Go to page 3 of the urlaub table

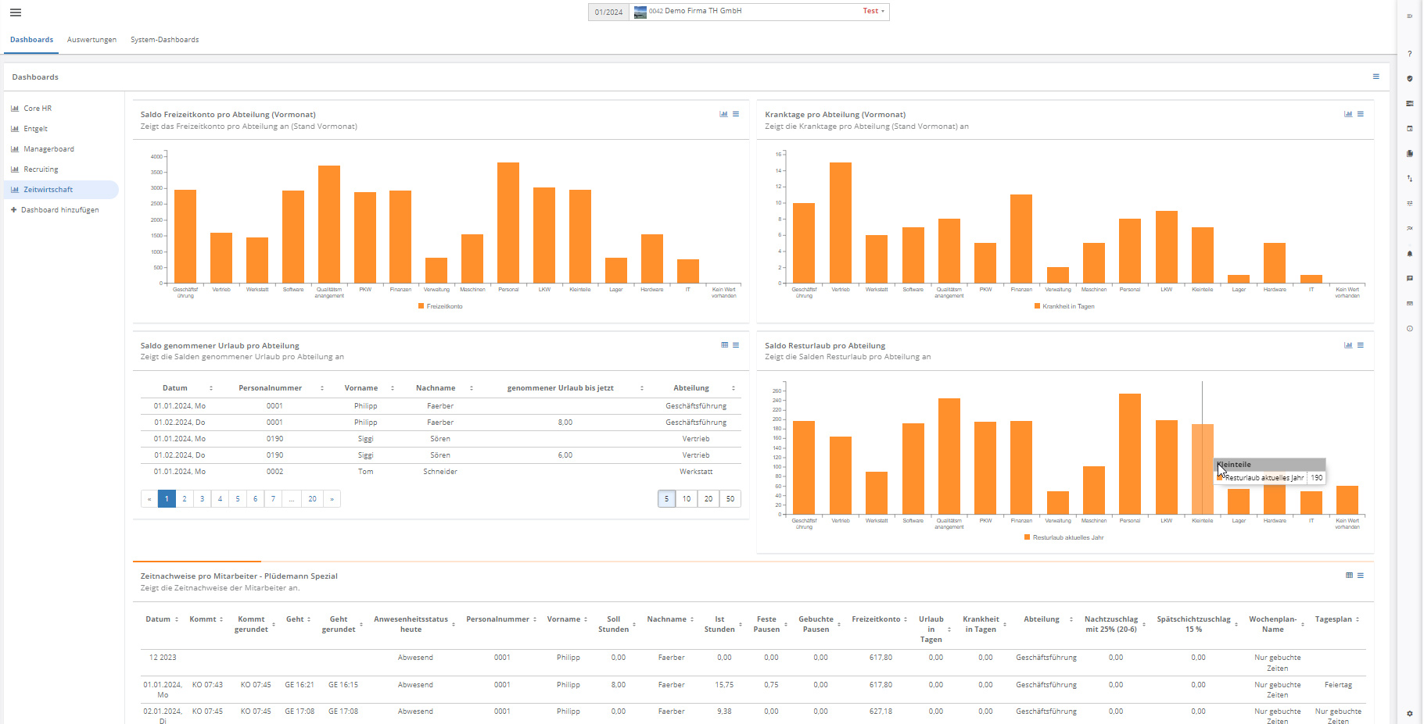202,499
